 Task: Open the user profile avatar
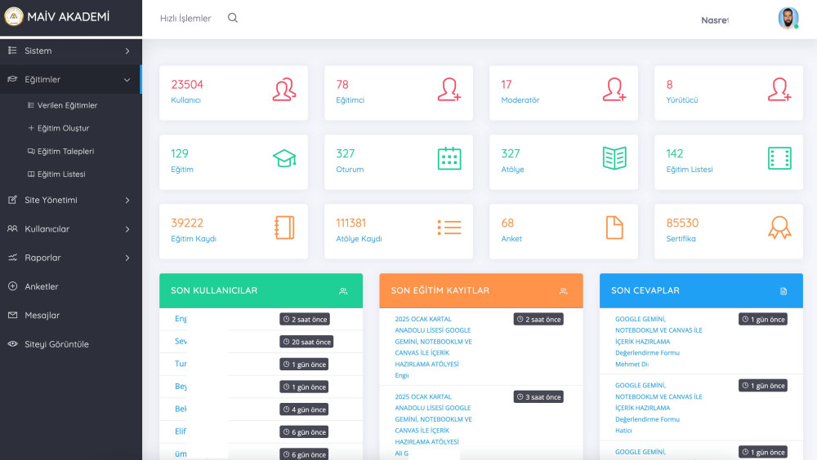[788, 19]
